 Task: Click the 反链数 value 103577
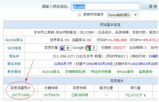tap(119, 48)
